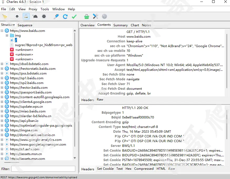Open Tools via wrench icon
This screenshot has width=230, height=179.
pos(95,16)
